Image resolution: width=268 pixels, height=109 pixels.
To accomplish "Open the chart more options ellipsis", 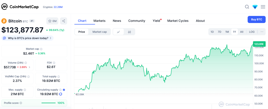I will pos(262,32).
